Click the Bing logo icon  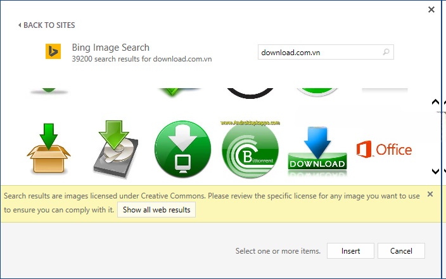[53, 51]
